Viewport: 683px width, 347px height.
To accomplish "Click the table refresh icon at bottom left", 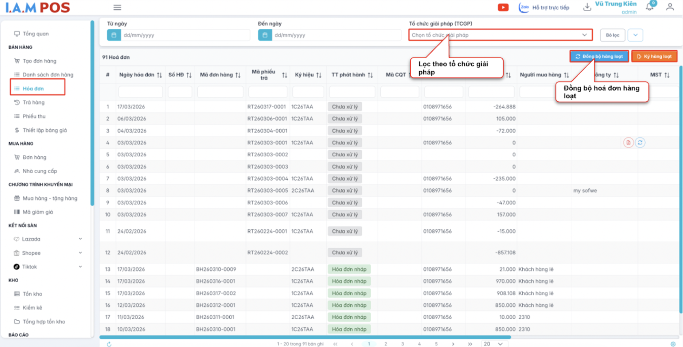I will [x=109, y=344].
